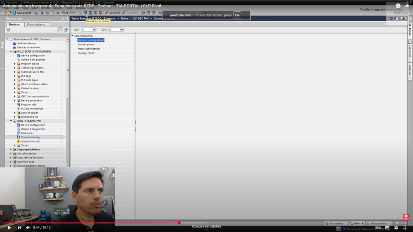Click the project tree green arrow icon

[x=66, y=30]
